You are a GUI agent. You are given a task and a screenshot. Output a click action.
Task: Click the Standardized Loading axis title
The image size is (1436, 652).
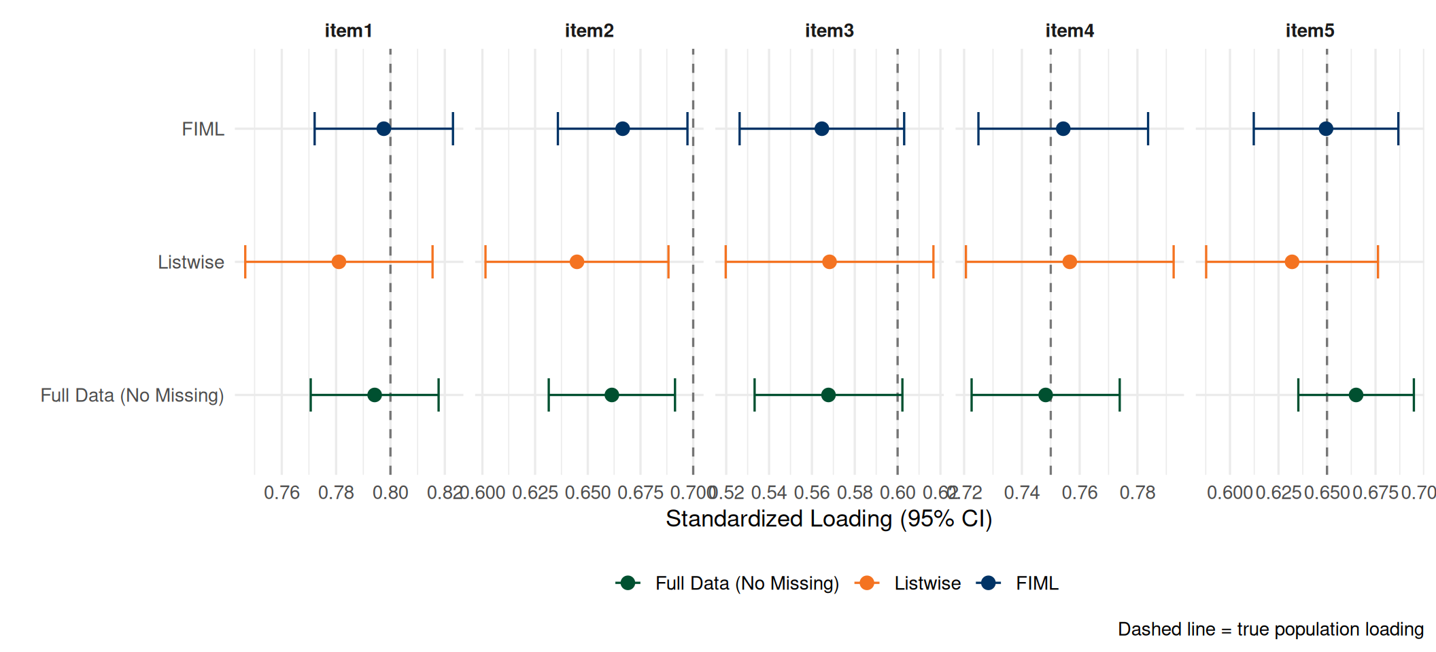click(x=829, y=519)
